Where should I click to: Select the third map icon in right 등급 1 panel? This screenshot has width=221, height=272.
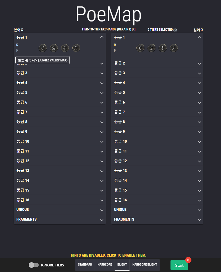(163, 48)
